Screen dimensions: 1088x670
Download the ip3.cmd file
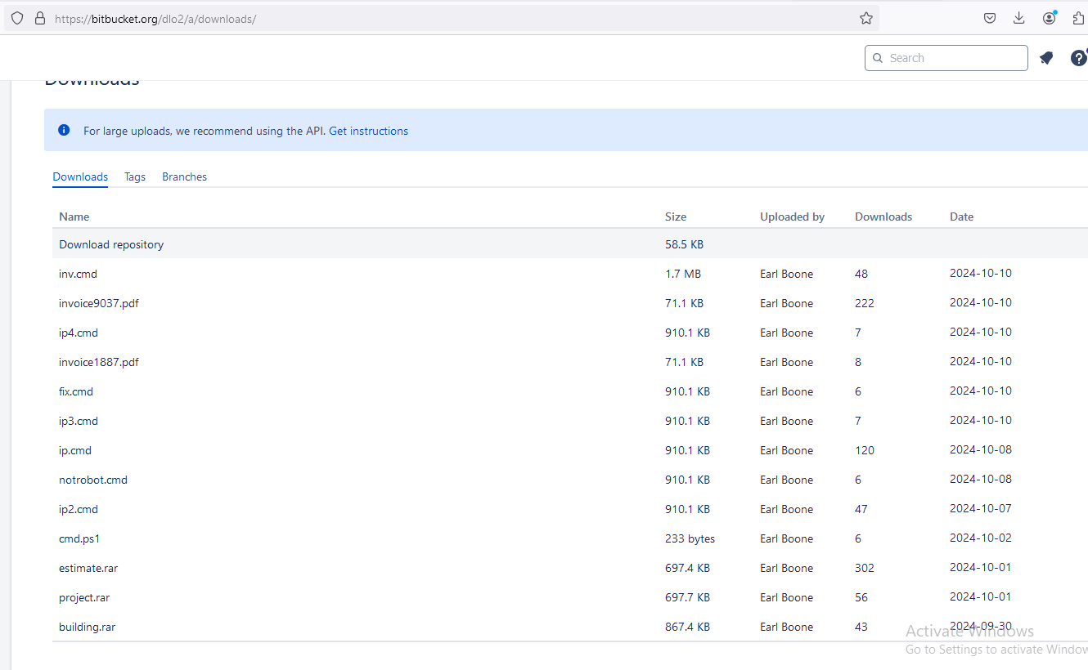pyautogui.click(x=79, y=421)
